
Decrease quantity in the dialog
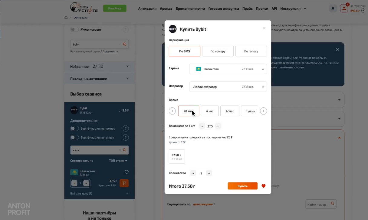pos(193,173)
